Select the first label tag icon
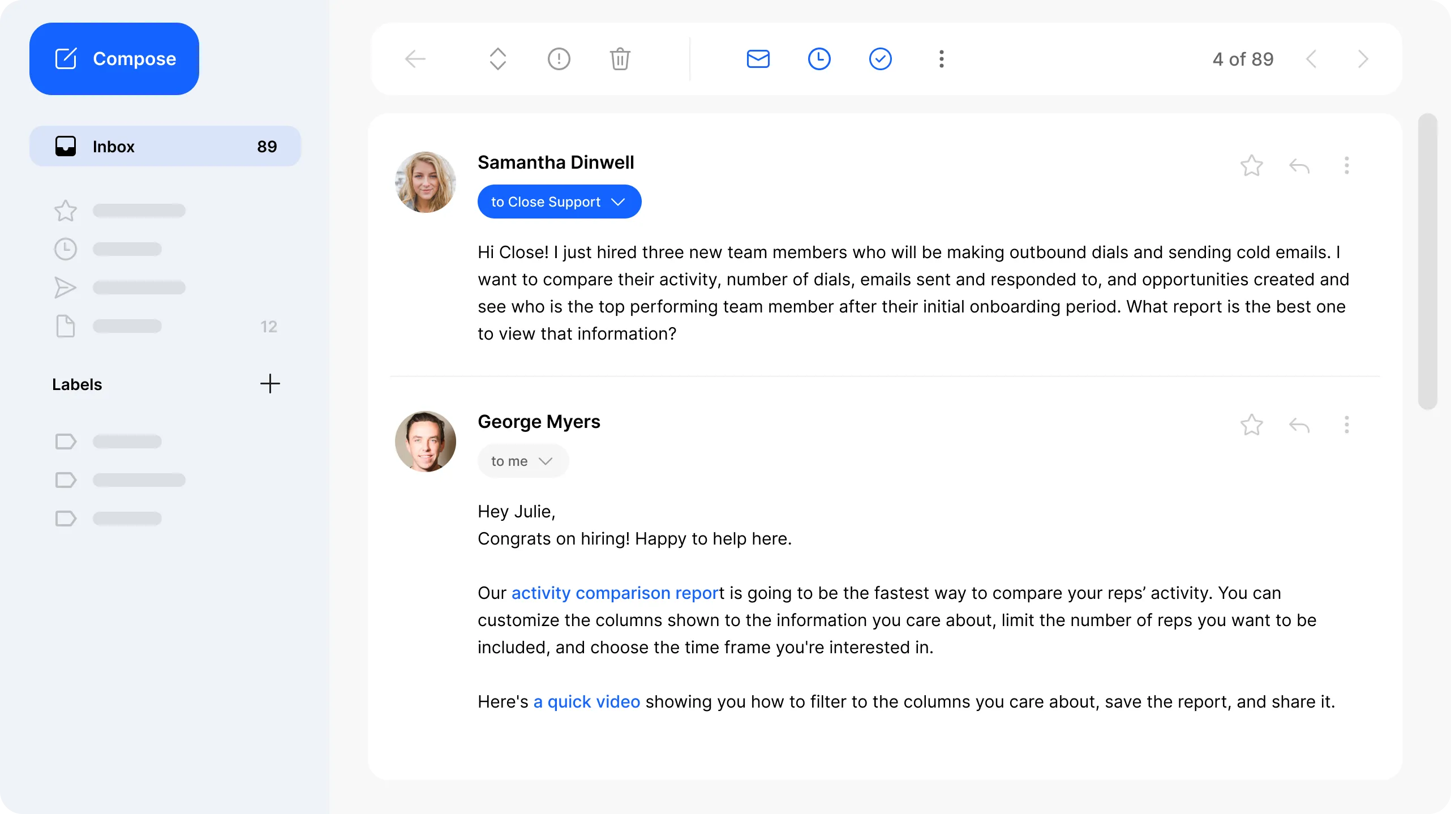Image resolution: width=1451 pixels, height=814 pixels. tap(66, 442)
